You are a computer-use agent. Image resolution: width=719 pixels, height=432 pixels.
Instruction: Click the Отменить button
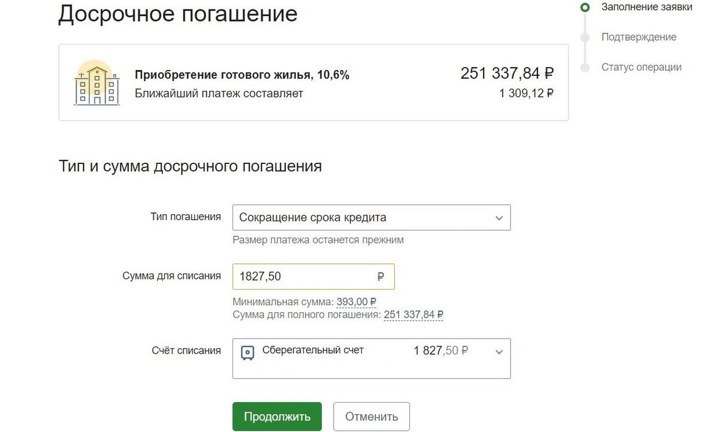tap(371, 416)
